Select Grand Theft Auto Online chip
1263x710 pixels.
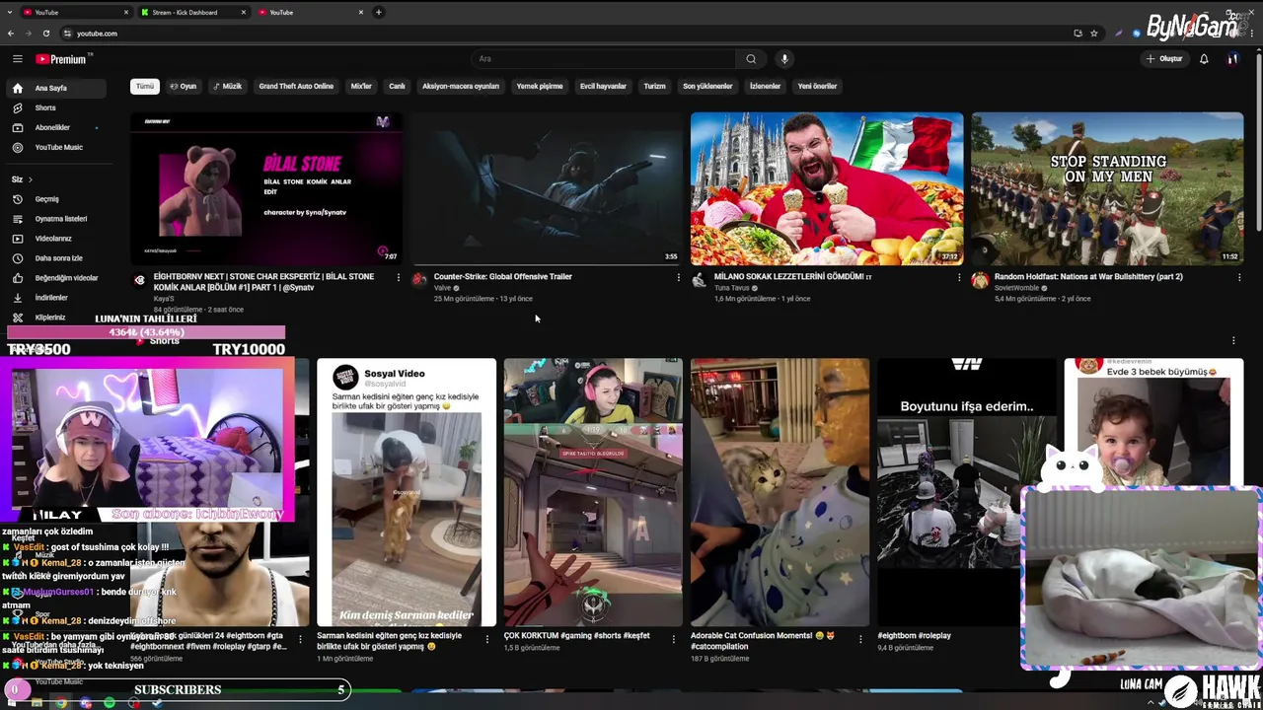[296, 86]
